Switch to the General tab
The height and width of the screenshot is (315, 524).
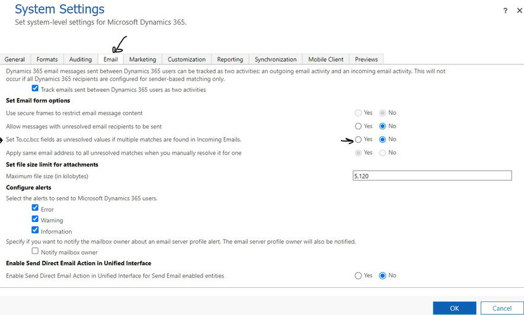click(15, 59)
